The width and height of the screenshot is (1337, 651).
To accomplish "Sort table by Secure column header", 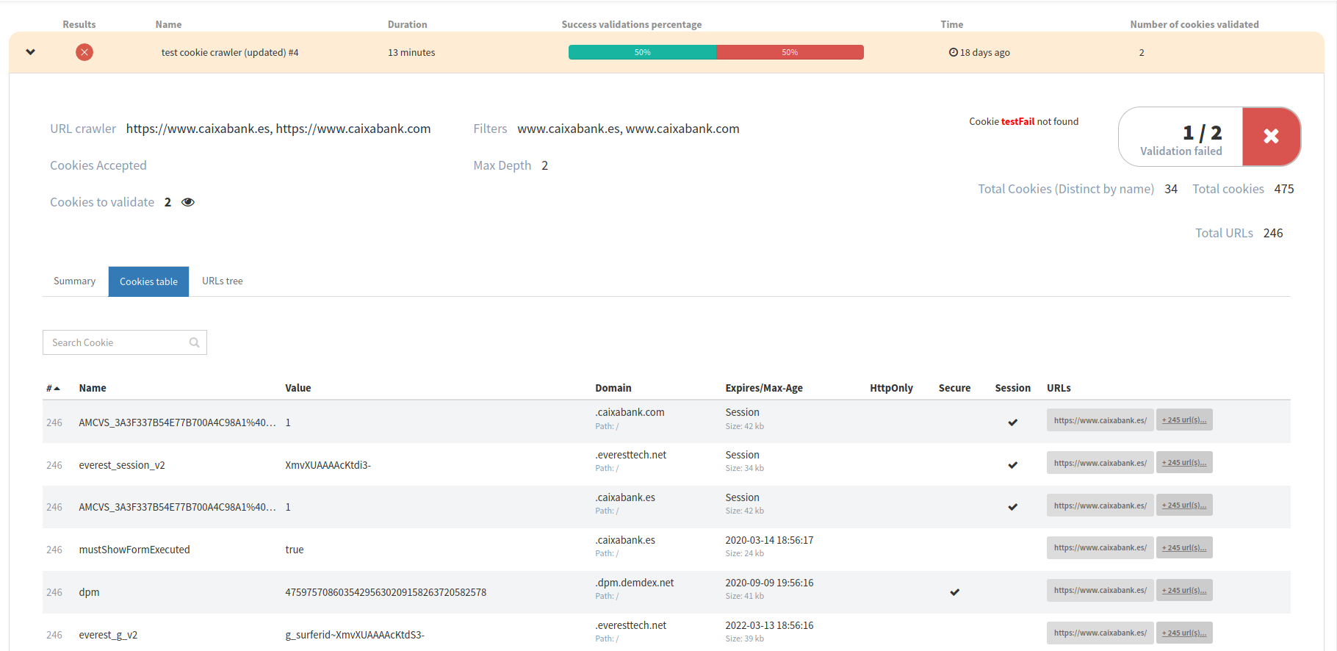I will click(x=954, y=388).
